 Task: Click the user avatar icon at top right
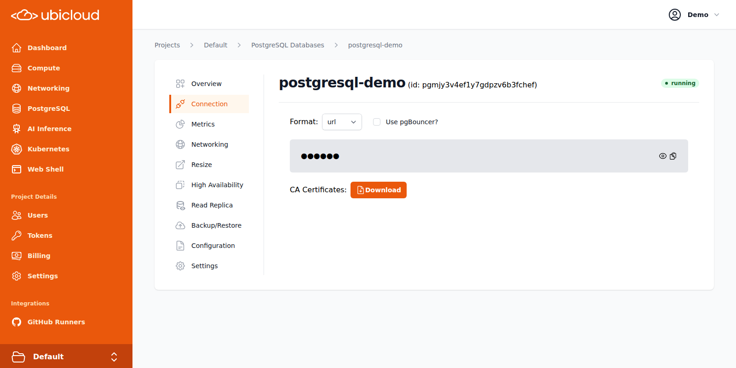coord(675,15)
